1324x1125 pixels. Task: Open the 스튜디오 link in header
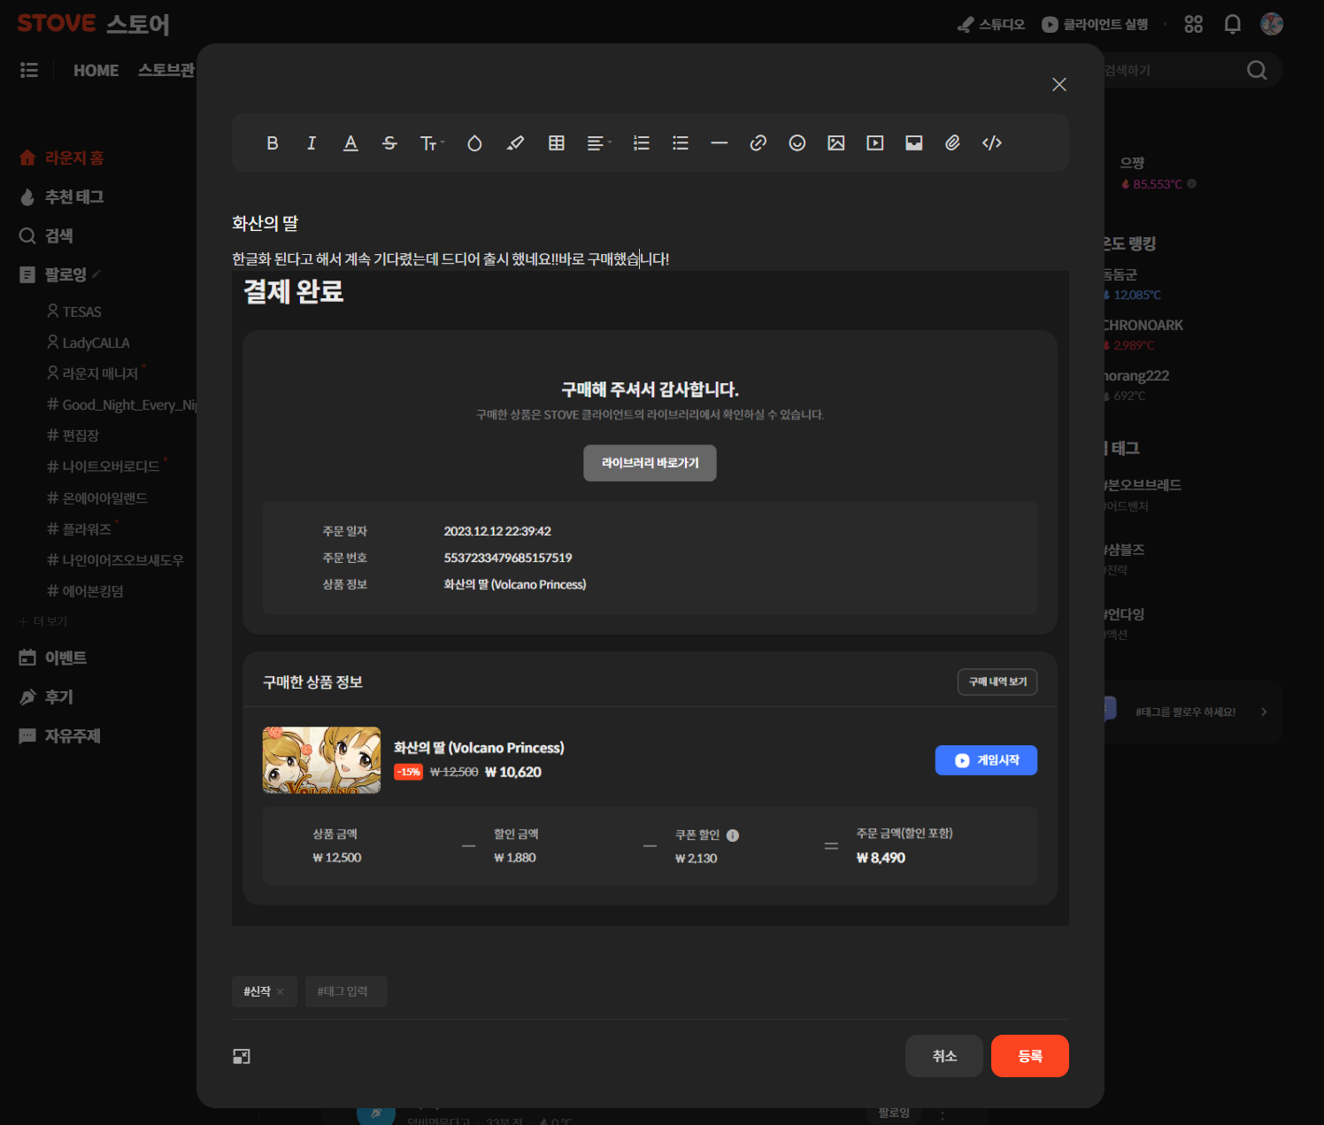pyautogui.click(x=991, y=25)
